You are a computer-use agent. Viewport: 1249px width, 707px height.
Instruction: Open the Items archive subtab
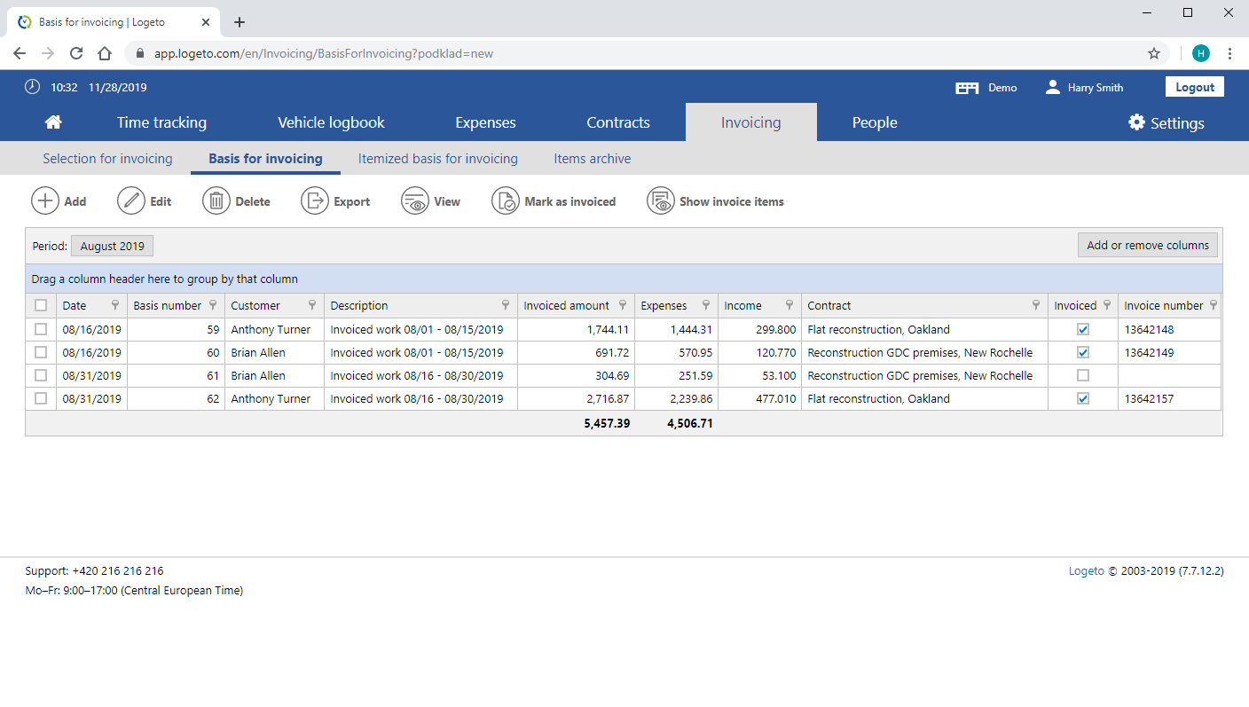click(593, 159)
